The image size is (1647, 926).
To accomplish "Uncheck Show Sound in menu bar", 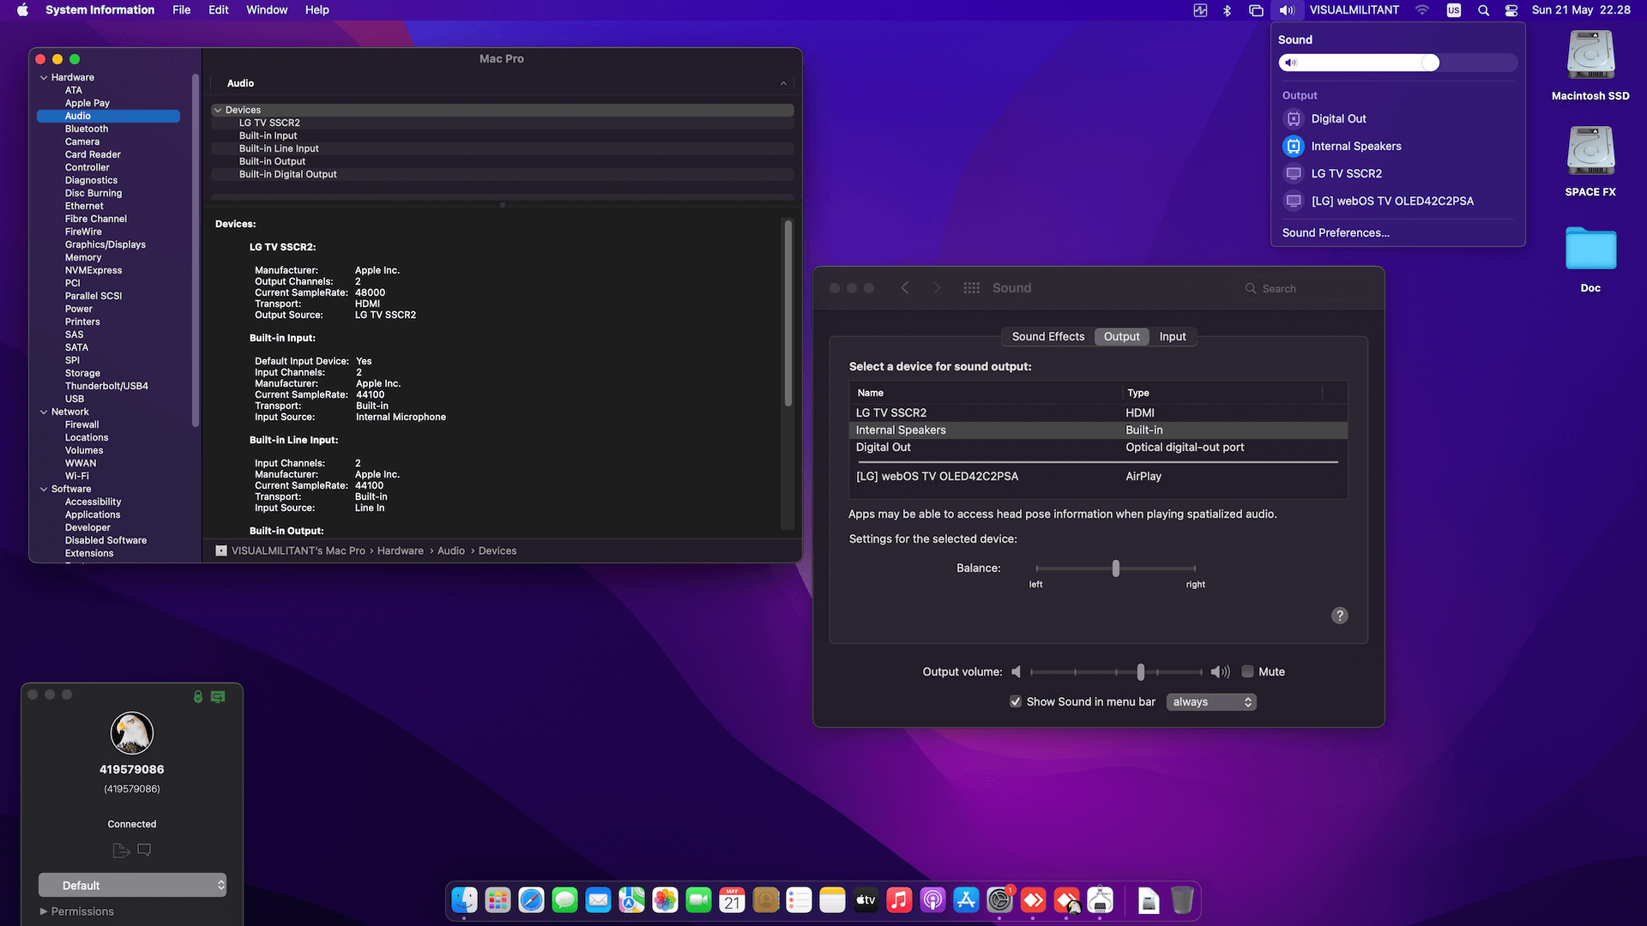I will click(1016, 701).
